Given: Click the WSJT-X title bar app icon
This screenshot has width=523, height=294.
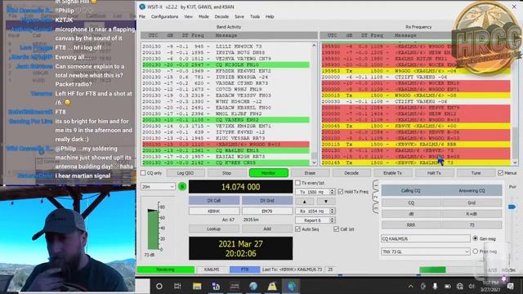Looking at the screenshot, I should point(142,7).
